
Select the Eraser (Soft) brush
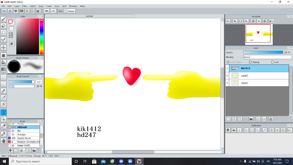point(23,145)
